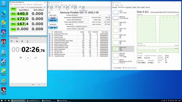The width and height of the screenshot is (182, 102).
Task: Open File Explorer from the taskbar
Action: (9, 101)
